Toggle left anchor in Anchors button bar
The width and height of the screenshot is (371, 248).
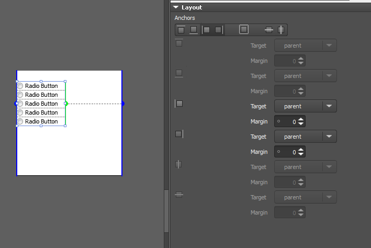(207, 30)
